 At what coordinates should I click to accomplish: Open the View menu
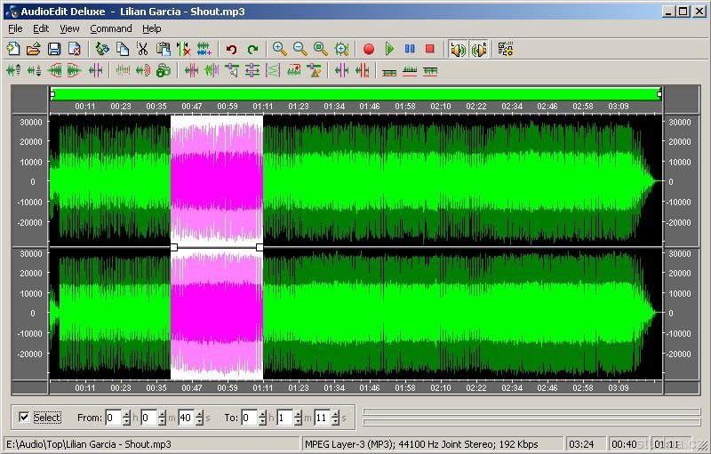tap(69, 28)
